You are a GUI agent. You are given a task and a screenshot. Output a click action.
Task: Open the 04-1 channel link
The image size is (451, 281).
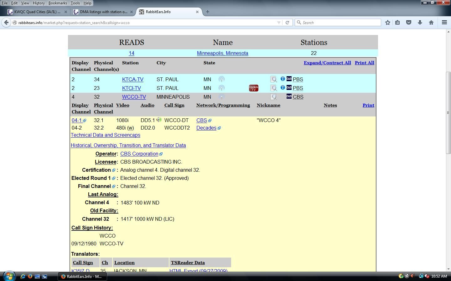point(76,121)
